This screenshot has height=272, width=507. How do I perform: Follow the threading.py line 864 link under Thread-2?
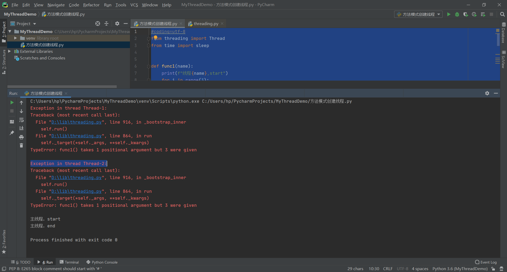[x=76, y=191]
